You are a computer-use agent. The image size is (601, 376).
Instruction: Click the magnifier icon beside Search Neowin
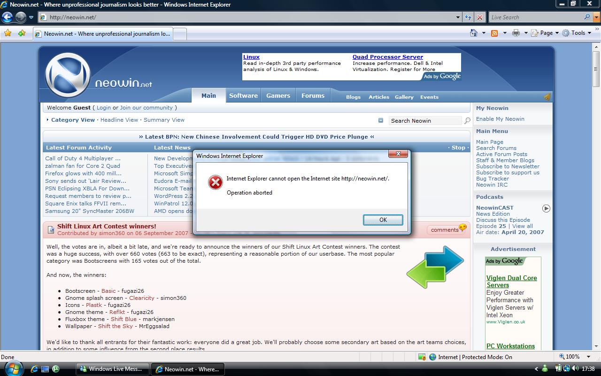(467, 121)
